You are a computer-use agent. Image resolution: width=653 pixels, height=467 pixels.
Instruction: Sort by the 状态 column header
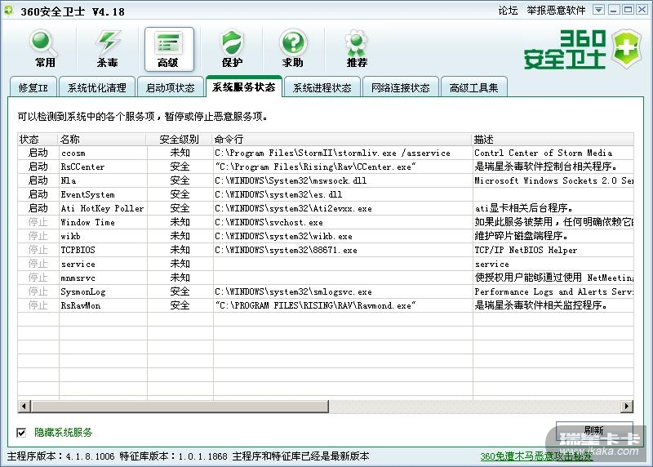coord(38,139)
